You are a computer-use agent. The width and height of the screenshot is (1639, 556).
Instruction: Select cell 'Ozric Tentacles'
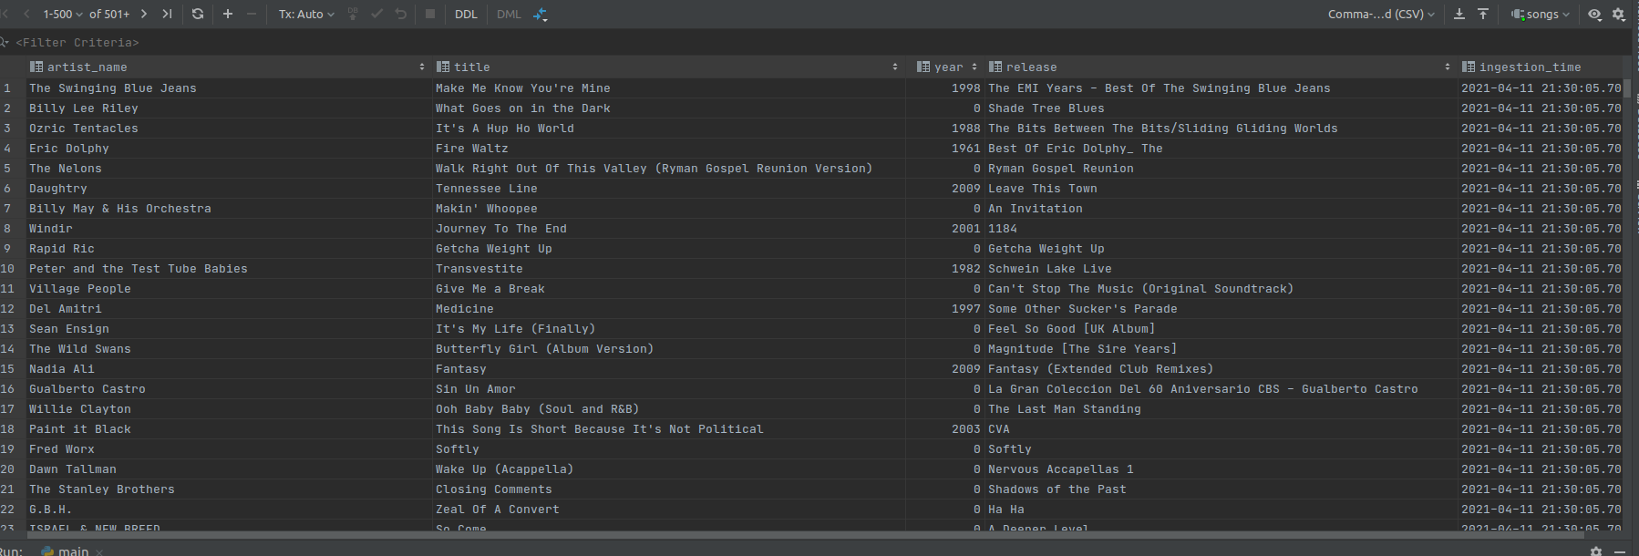tap(228, 128)
